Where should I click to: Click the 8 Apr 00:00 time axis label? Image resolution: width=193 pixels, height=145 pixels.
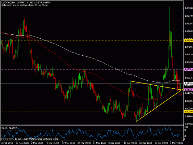point(114,143)
